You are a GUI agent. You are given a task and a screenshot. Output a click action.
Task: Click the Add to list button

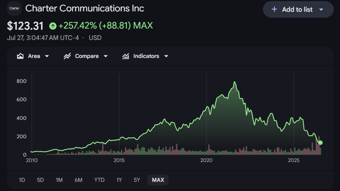point(298,9)
